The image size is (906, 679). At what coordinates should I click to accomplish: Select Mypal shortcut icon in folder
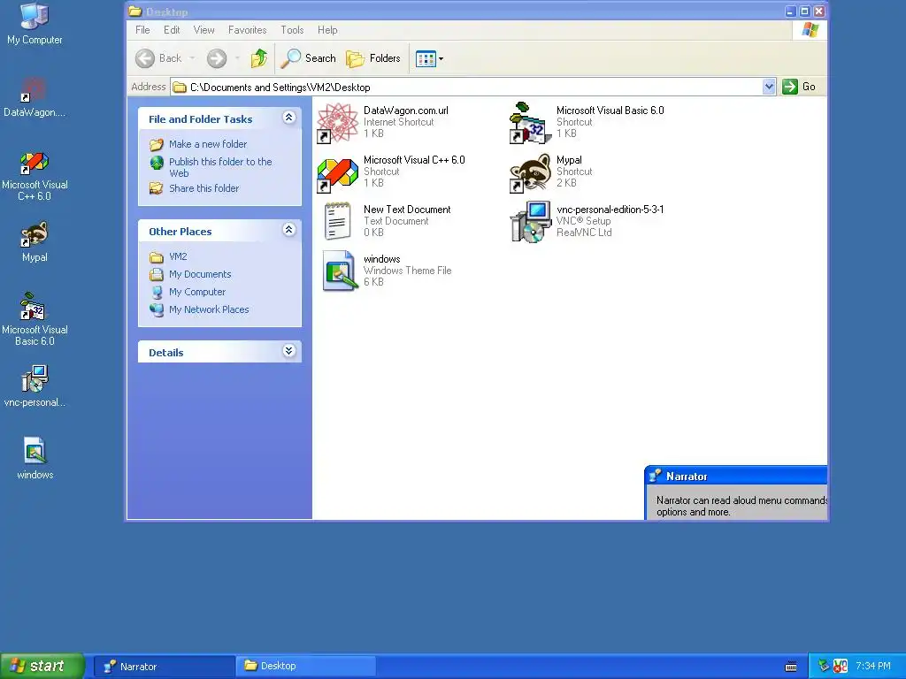tap(531, 172)
